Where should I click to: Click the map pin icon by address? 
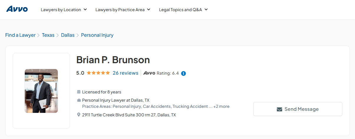click(x=79, y=115)
